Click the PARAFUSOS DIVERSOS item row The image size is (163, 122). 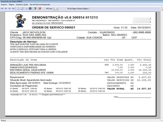[81, 67]
